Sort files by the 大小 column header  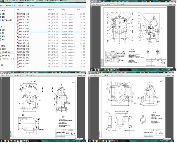[78, 9]
